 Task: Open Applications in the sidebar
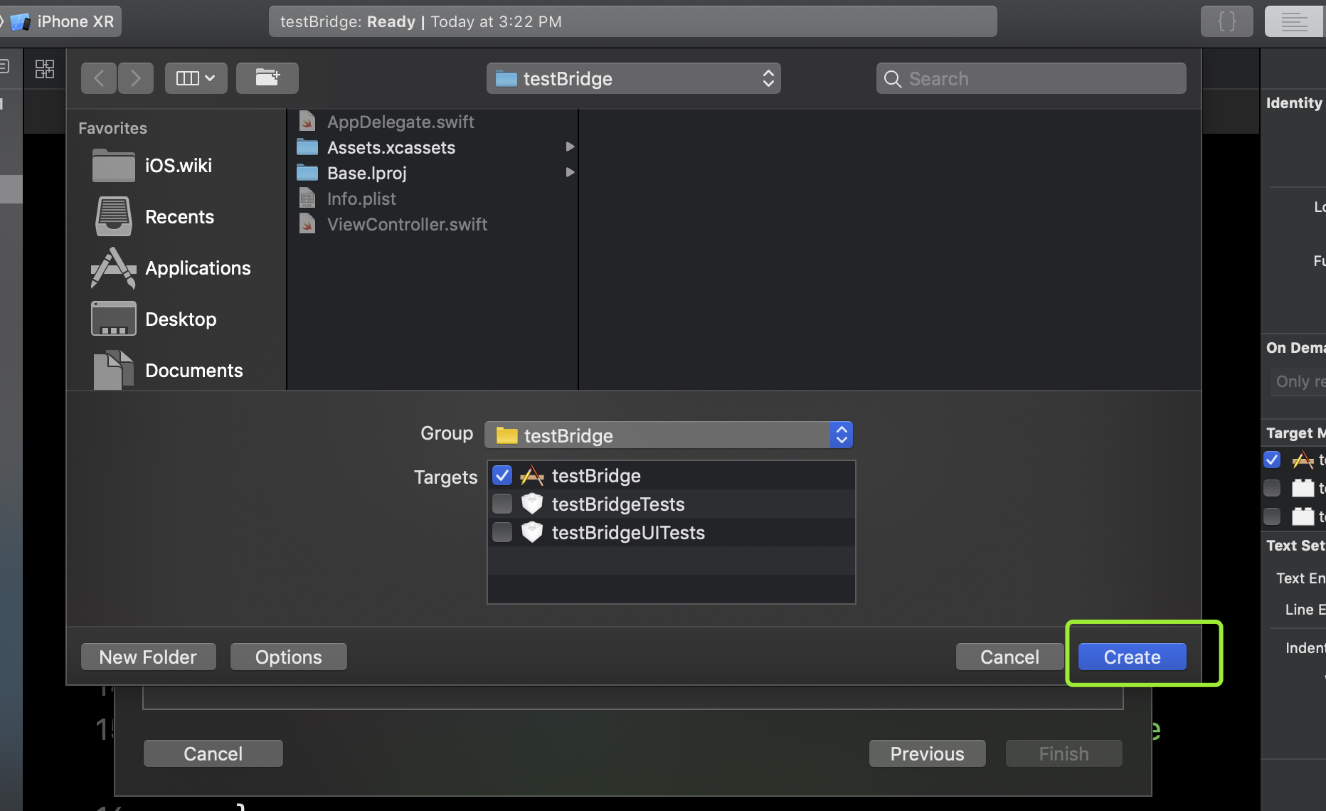click(x=171, y=268)
